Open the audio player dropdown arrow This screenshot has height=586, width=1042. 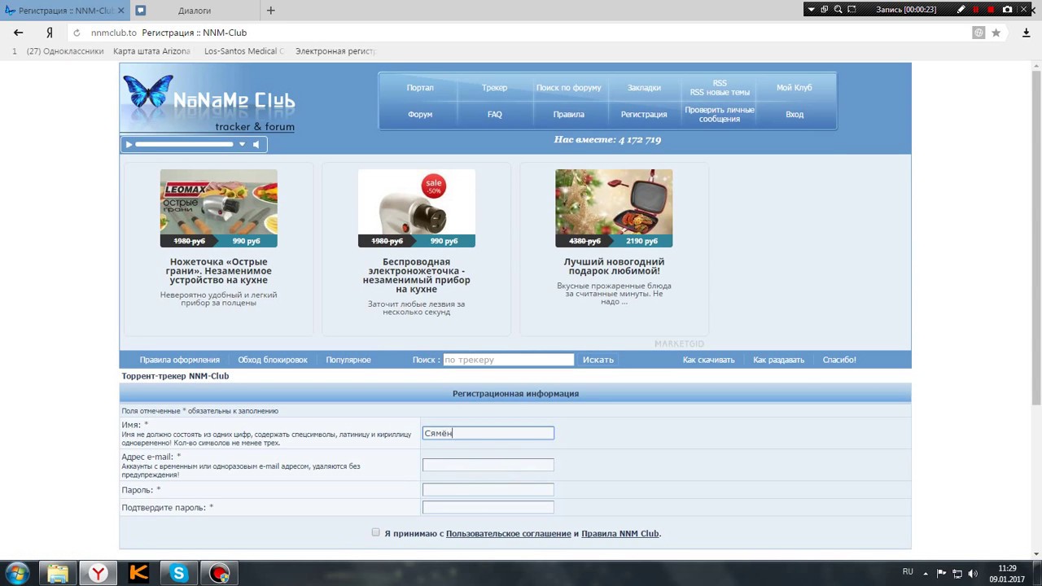[242, 144]
